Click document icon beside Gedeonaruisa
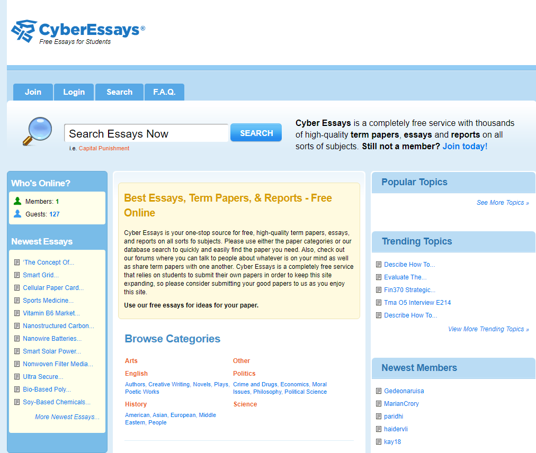The height and width of the screenshot is (453, 536). point(378,391)
